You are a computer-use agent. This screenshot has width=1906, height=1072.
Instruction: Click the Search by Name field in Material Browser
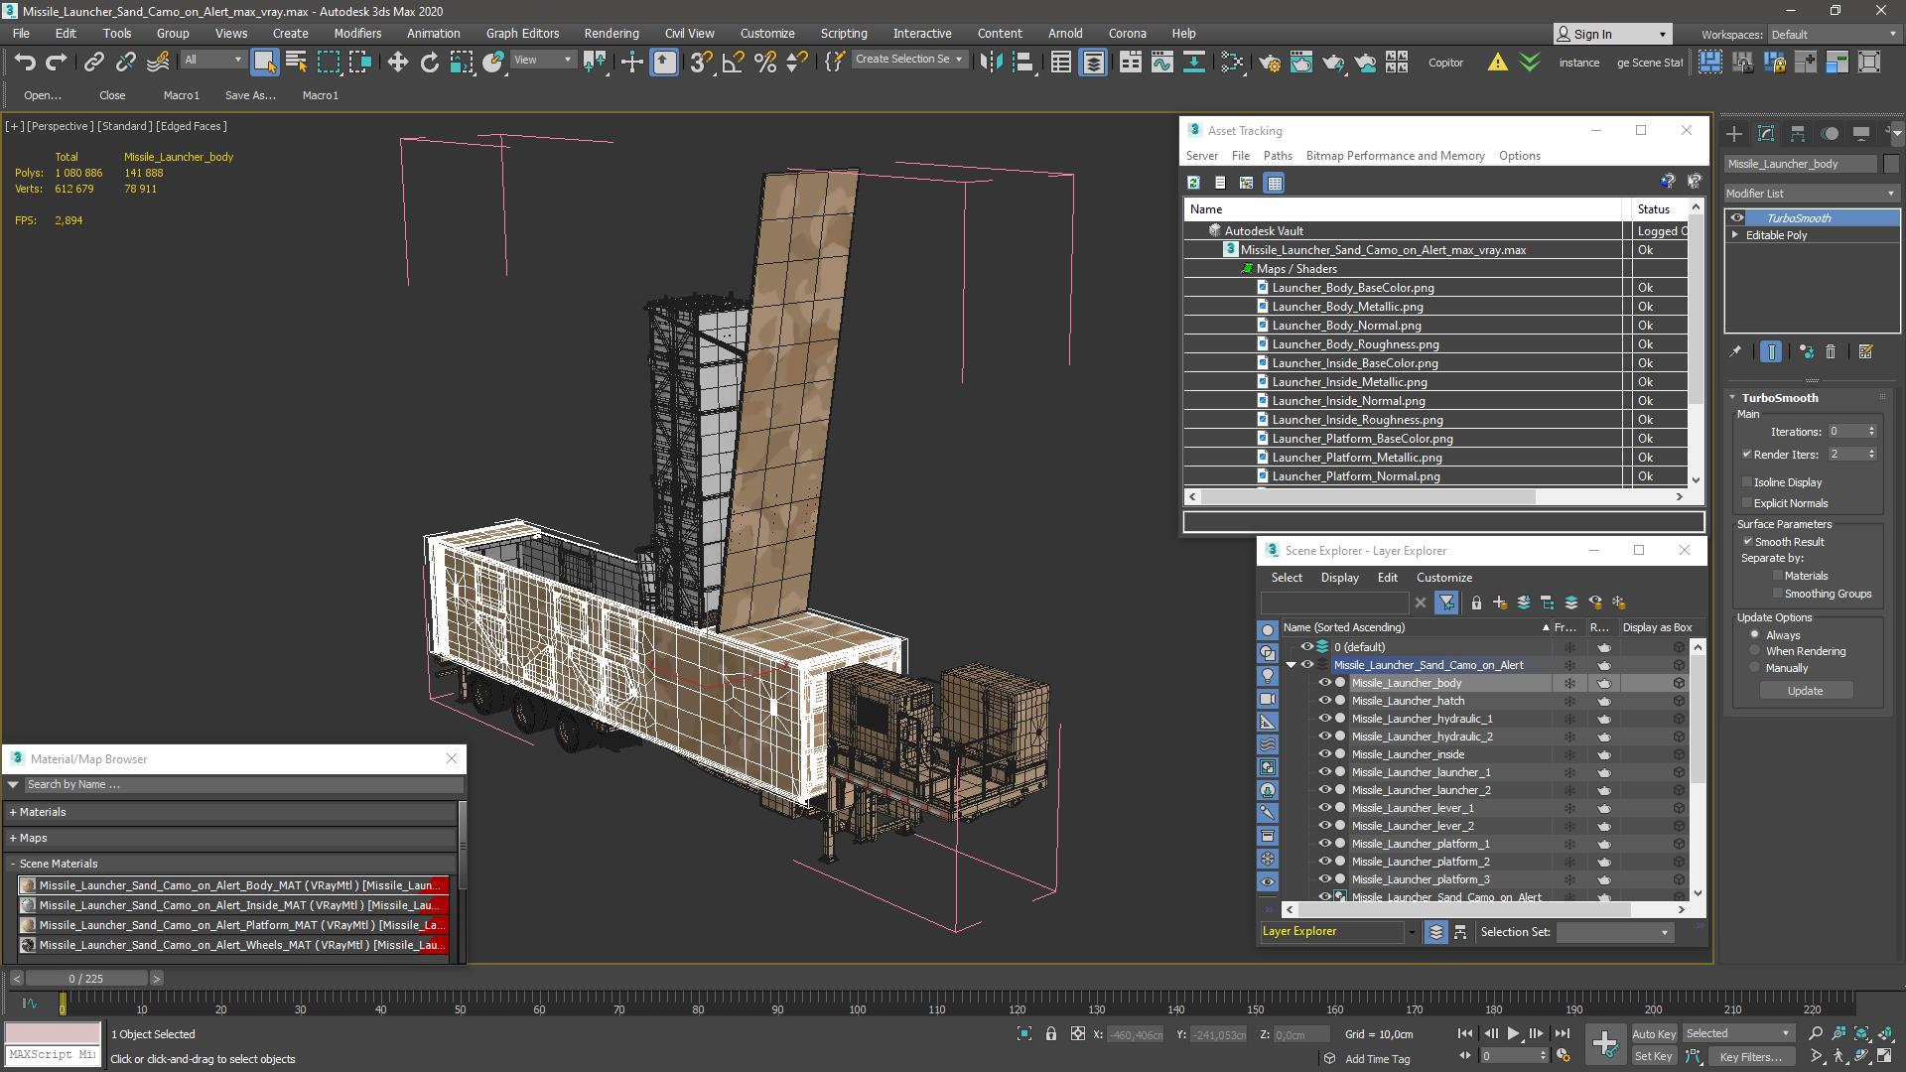point(242,785)
